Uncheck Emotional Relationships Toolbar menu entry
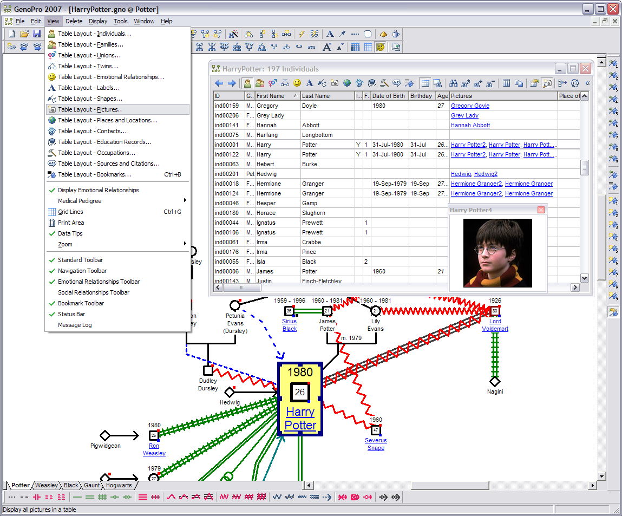Viewport: 622px width, 516px height. click(x=117, y=281)
